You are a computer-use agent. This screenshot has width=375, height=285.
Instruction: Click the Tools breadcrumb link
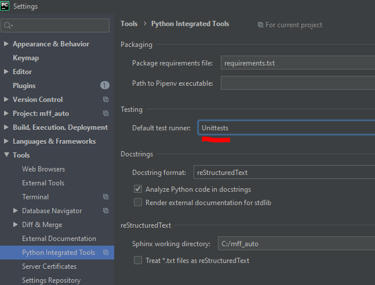pos(129,24)
